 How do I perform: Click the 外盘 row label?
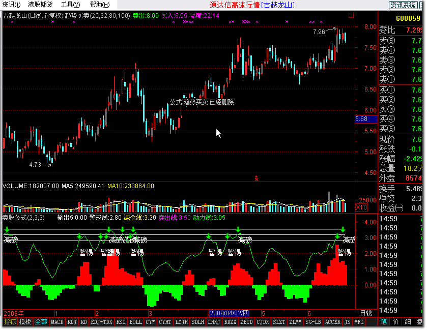point(387,178)
